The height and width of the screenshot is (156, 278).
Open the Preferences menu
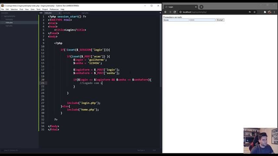click(x=54, y=10)
